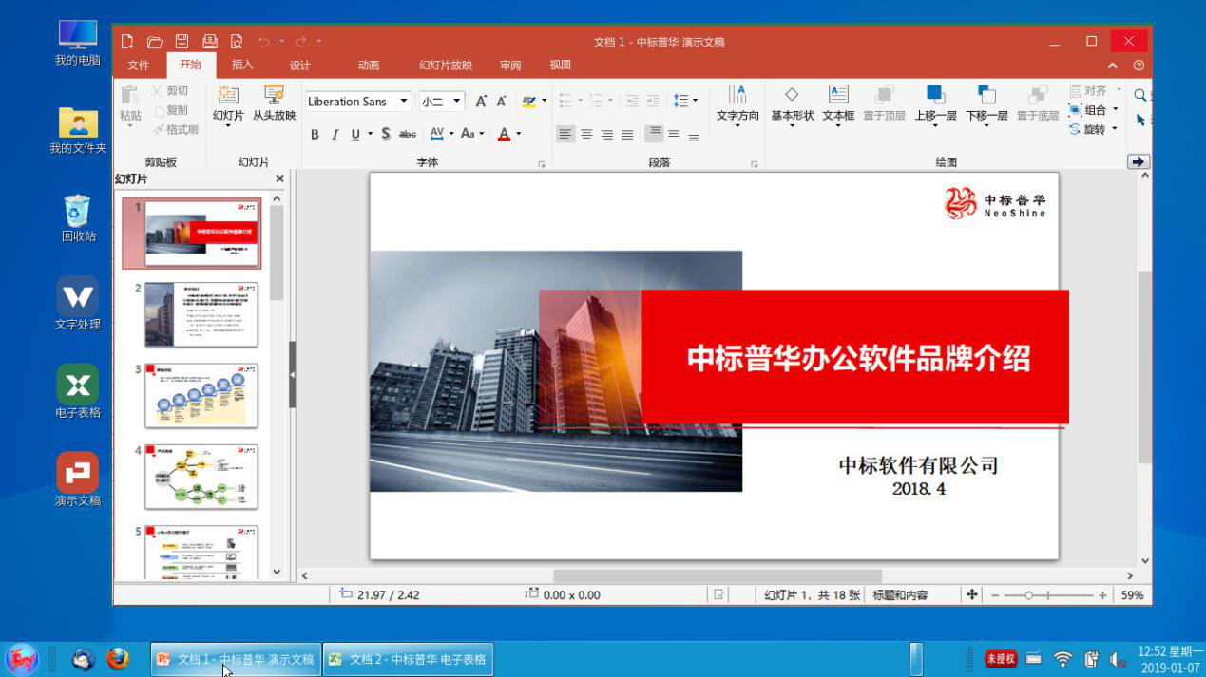This screenshot has width=1206, height=677.
Task: Close the slide panel (幻灯片) with X
Action: click(x=279, y=179)
